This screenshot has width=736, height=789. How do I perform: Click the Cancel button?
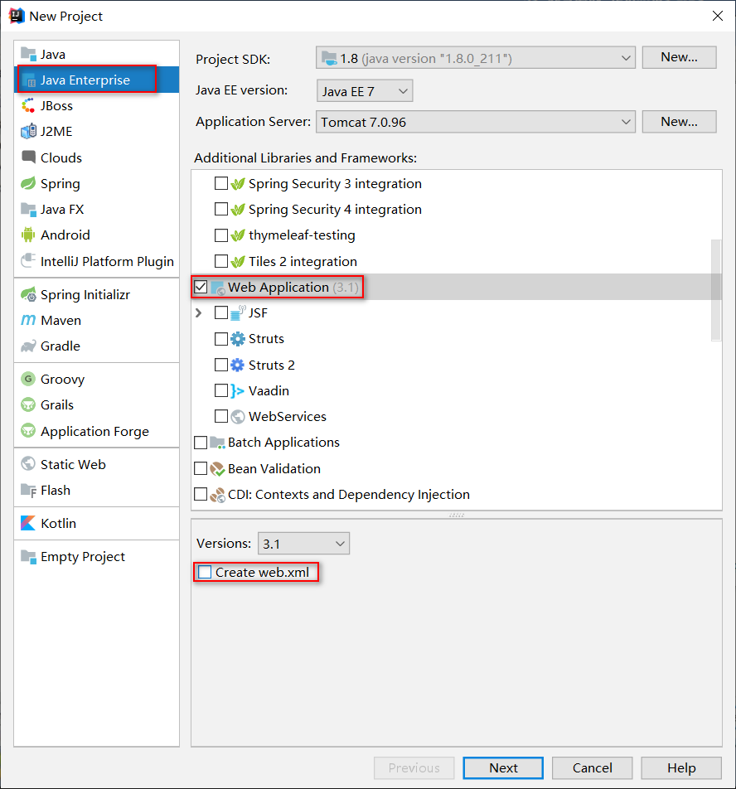click(592, 767)
